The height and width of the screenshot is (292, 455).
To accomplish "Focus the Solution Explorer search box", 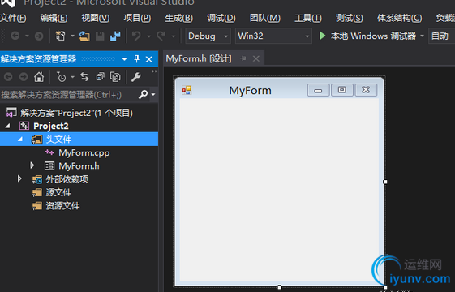I will (x=69, y=95).
